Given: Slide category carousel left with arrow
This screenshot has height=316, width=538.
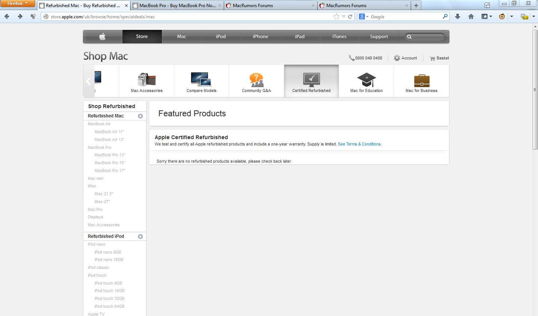Looking at the screenshot, I should coord(88,81).
